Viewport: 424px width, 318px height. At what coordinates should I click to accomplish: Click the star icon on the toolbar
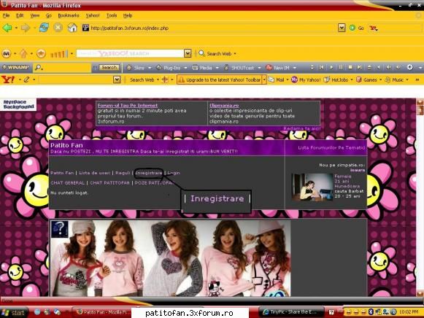tap(41, 53)
